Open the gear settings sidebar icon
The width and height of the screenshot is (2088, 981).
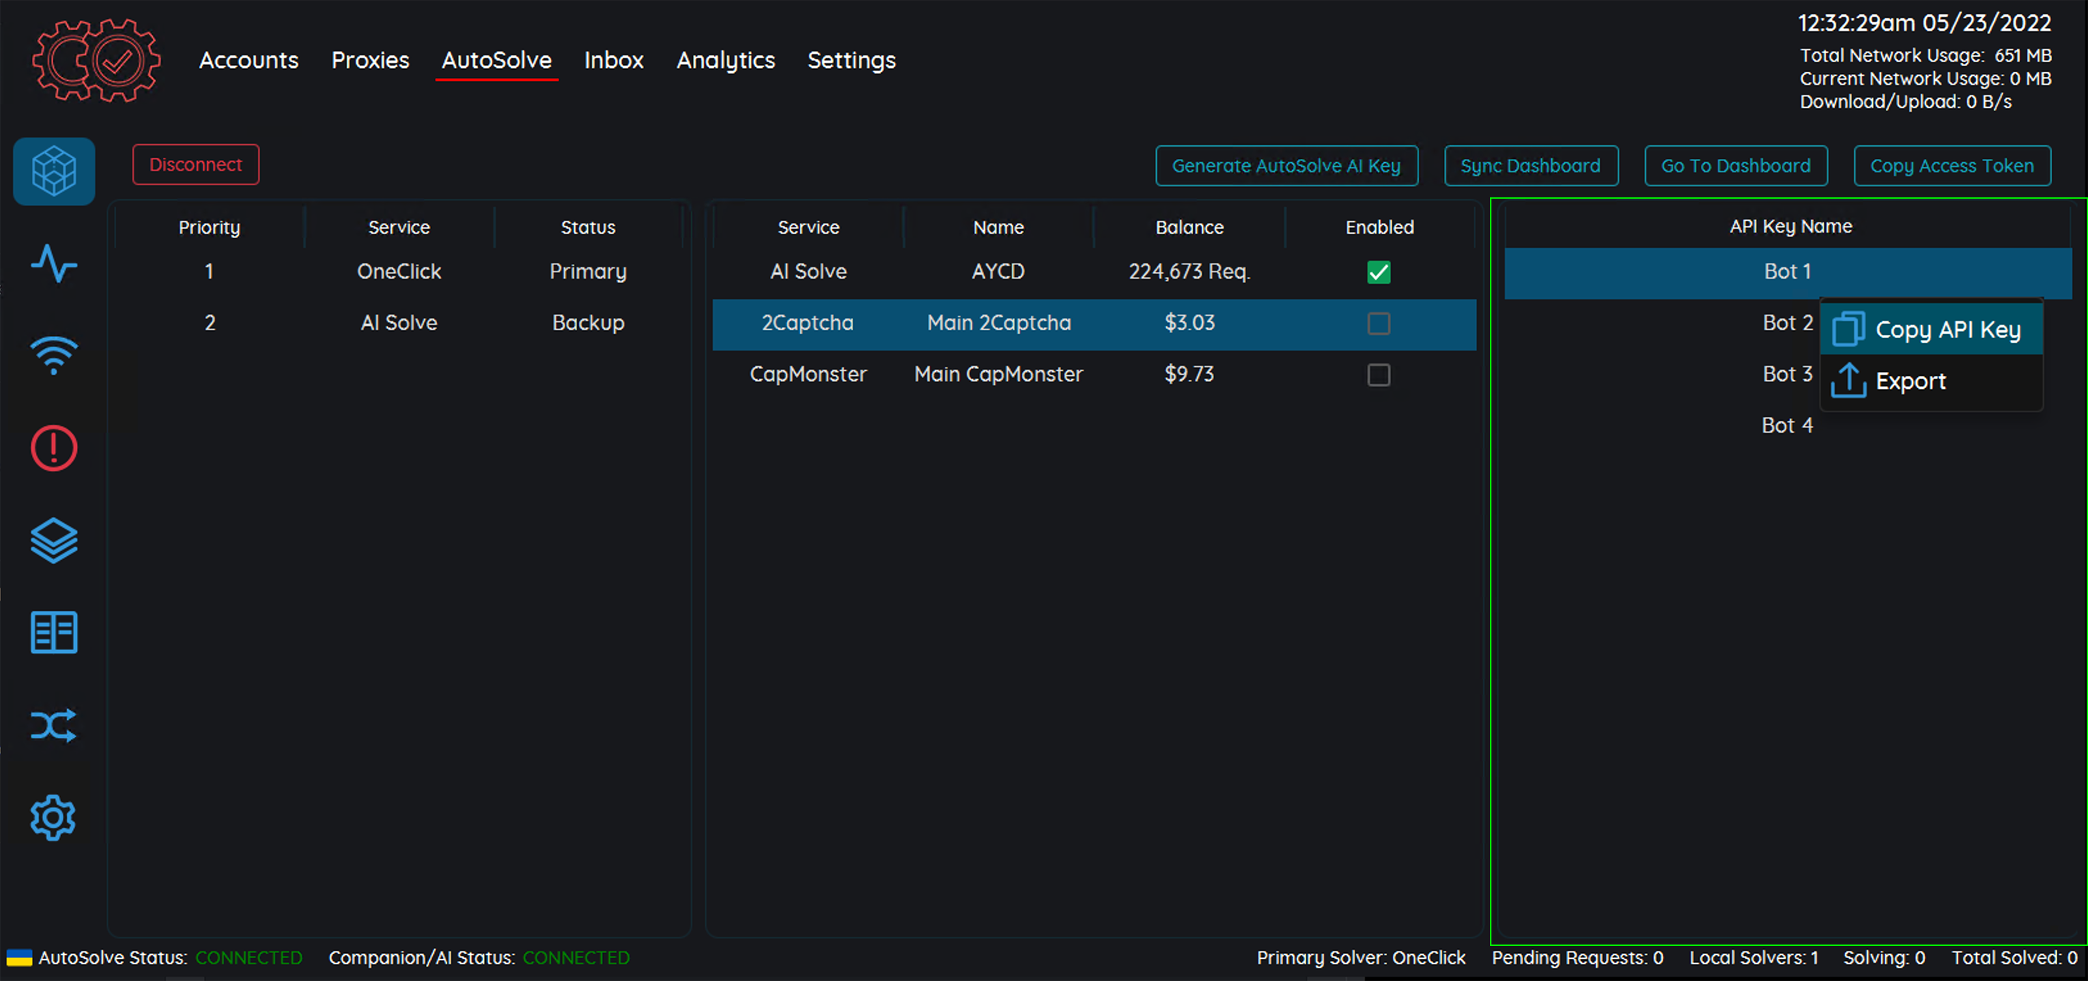click(54, 817)
